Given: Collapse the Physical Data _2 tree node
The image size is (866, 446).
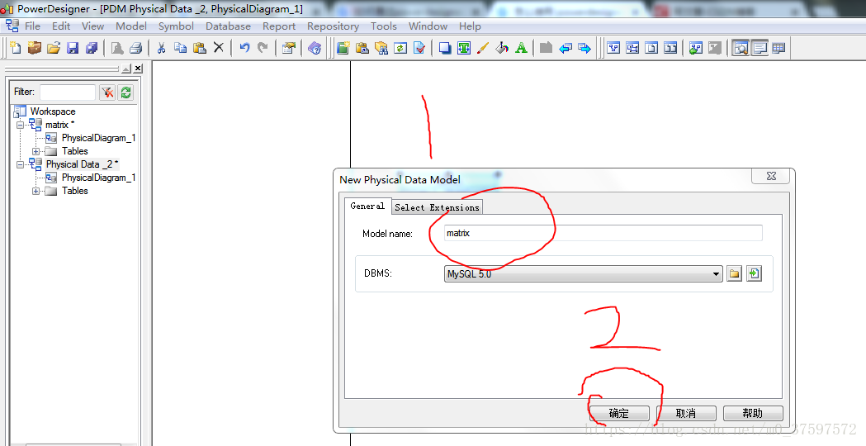Looking at the screenshot, I should pos(21,164).
